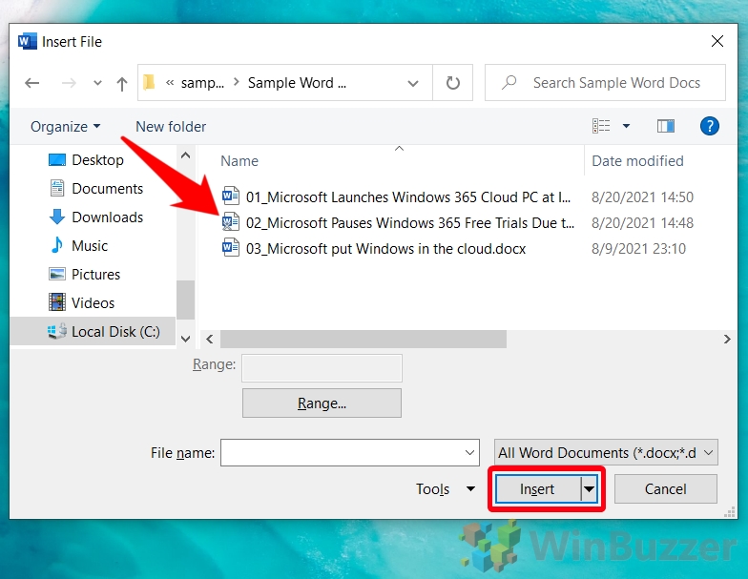Click the Range... button
The image size is (748, 579).
322,403
